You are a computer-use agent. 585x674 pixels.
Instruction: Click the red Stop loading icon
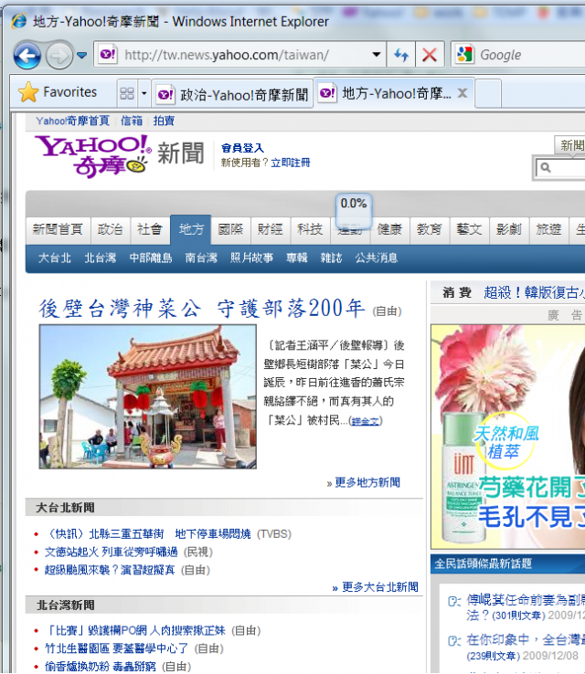tap(430, 55)
